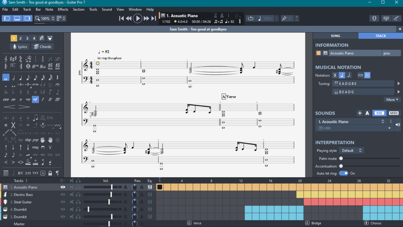
Task: Apply the 8va octave marking
Action: (x=35, y=66)
